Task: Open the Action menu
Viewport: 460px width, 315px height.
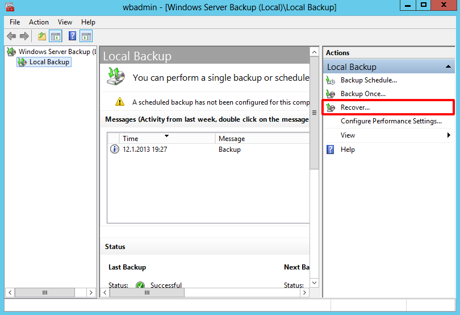Action: (39, 22)
